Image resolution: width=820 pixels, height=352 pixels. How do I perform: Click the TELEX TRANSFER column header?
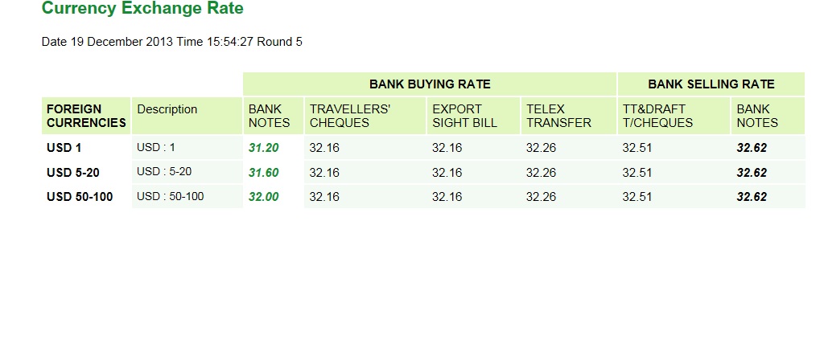click(568, 116)
